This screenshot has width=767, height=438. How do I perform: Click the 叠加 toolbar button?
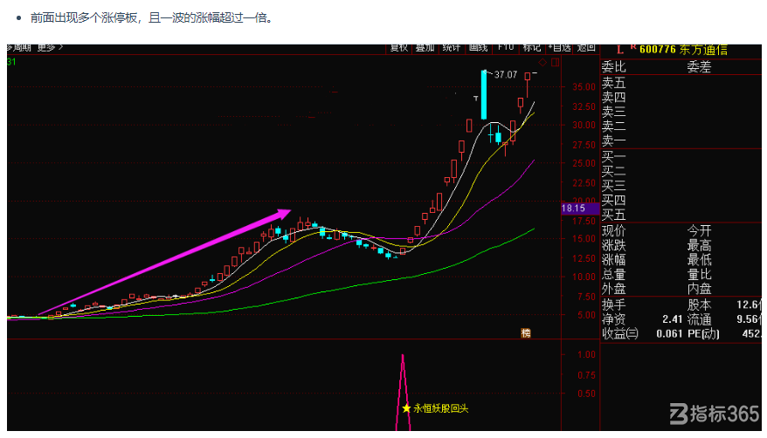point(425,48)
